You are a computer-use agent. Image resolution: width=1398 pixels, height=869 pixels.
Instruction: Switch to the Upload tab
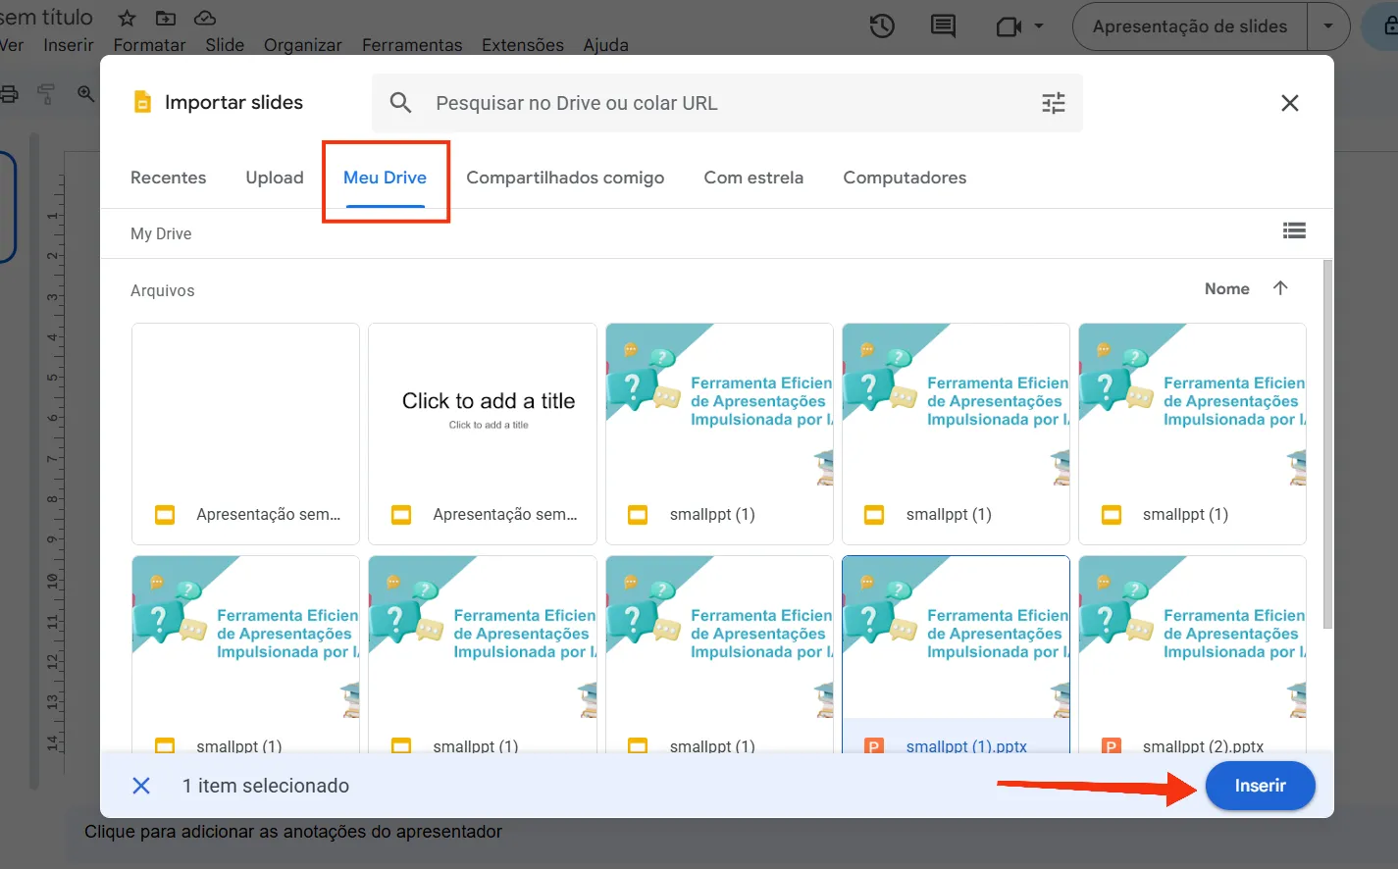point(274,178)
